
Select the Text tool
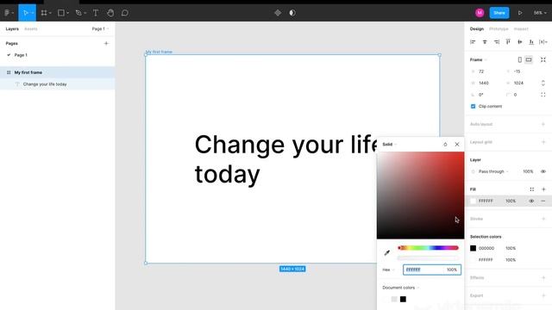pyautogui.click(x=96, y=13)
